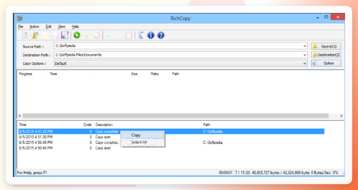Image resolution: width=358 pixels, height=190 pixels.
Task: Maximize the RichCopy window
Action: click(326, 17)
